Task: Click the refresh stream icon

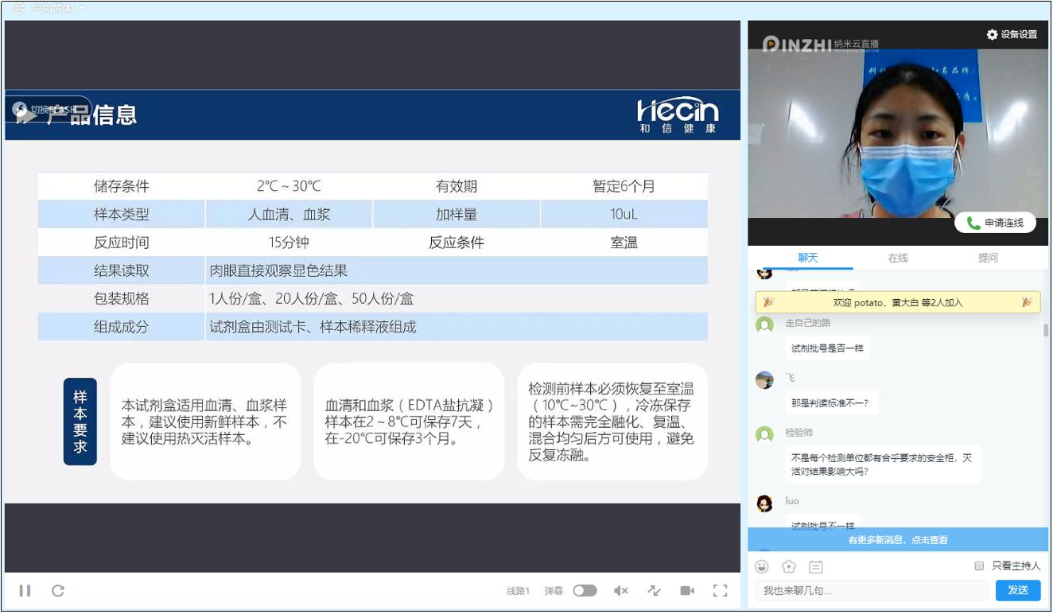Action: (57, 591)
